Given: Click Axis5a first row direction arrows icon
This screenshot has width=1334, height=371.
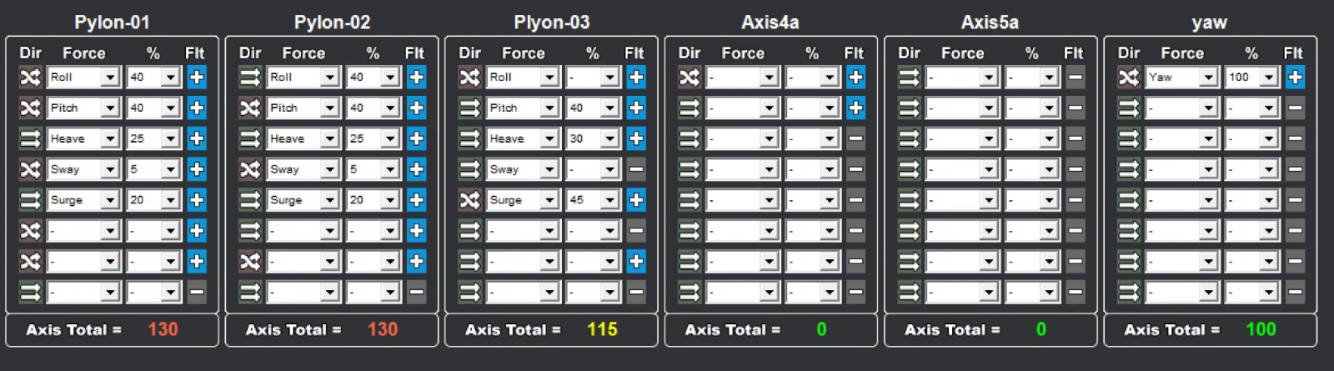Looking at the screenshot, I should (x=909, y=78).
